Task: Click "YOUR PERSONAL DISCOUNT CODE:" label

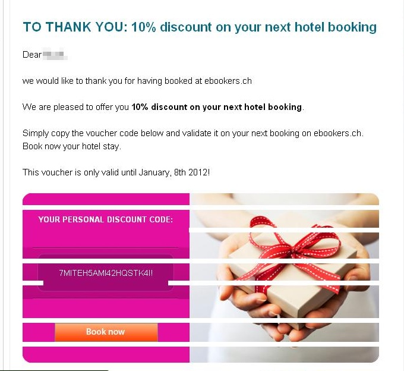Action: 105,219
